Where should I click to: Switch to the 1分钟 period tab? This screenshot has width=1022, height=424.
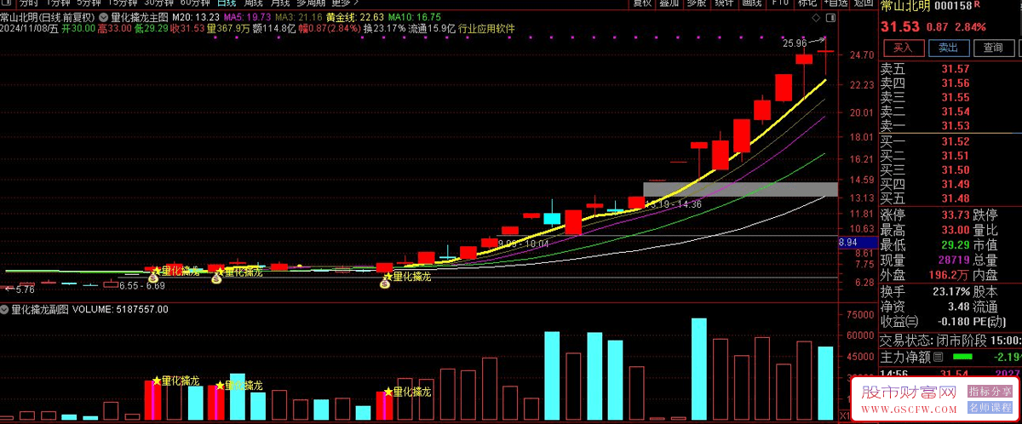58,3
